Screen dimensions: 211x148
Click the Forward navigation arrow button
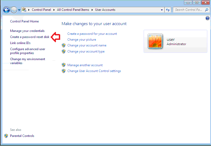[x=14, y=10]
